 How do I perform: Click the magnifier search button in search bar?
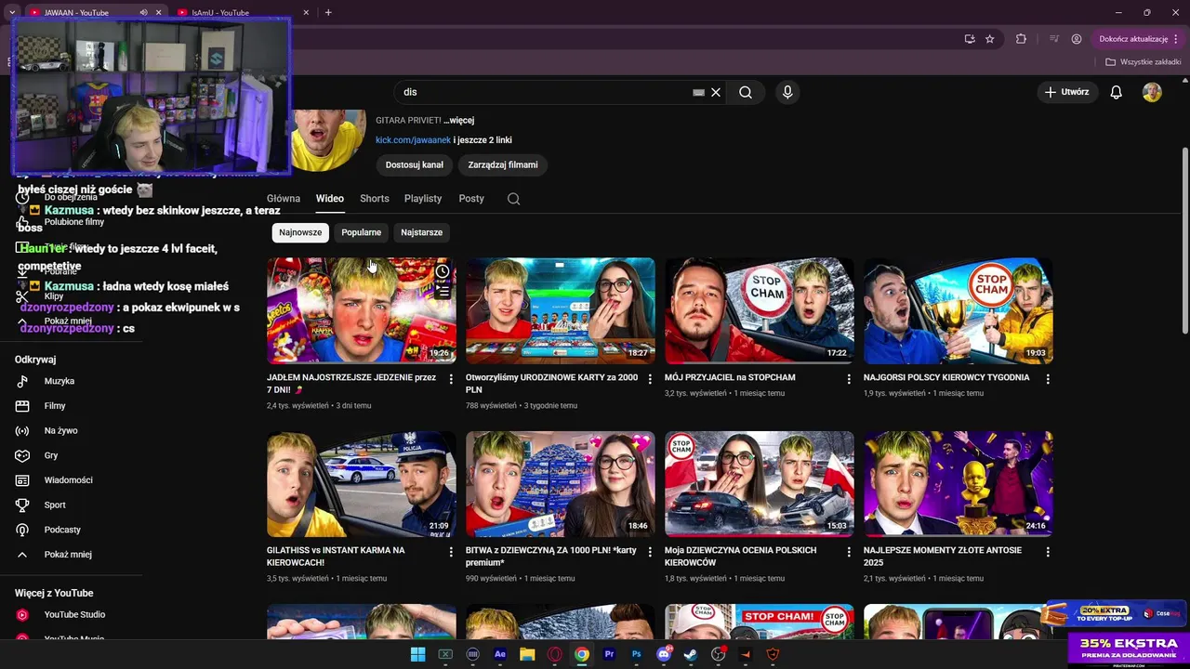pos(746,92)
